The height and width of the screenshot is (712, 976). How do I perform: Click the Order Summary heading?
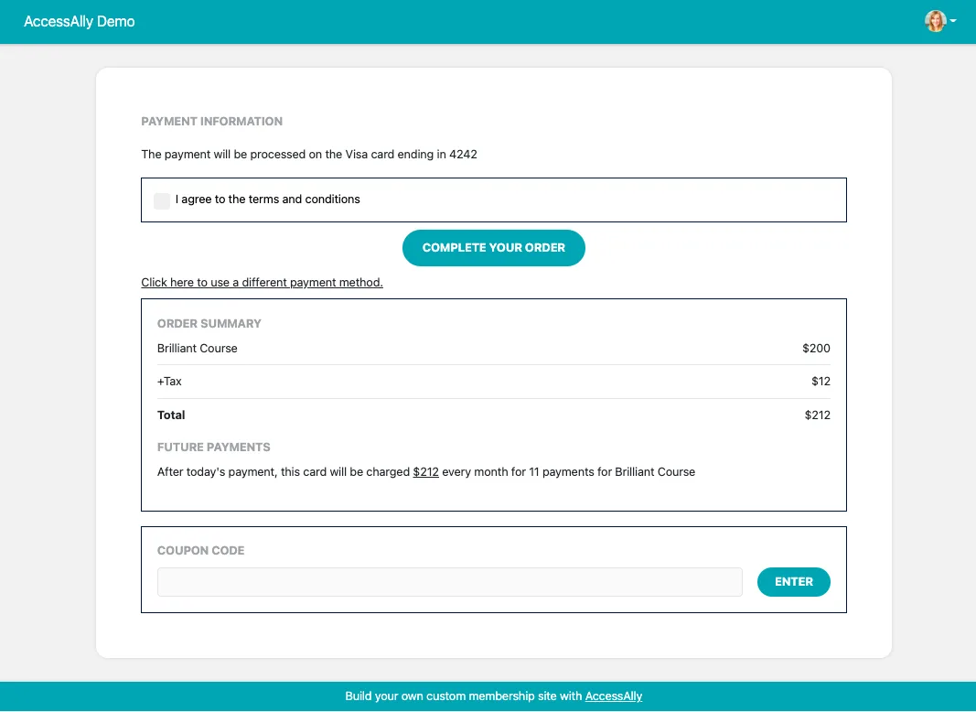coord(209,324)
